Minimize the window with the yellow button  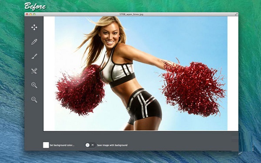point(30,14)
